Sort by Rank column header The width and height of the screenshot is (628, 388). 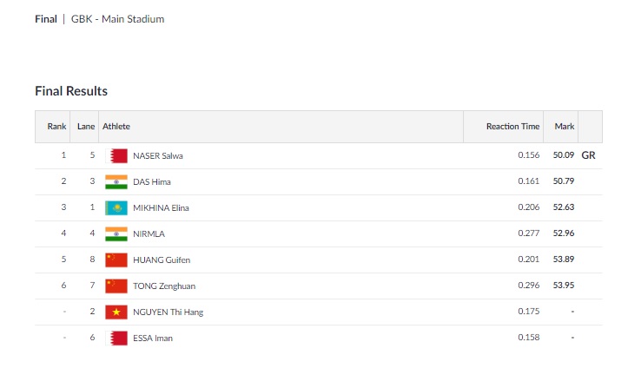click(56, 127)
